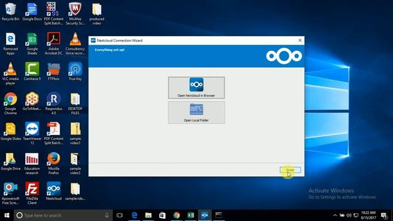Viewport: 393px width, 221px height.
Task: Click the taskbar clock and date
Action: (x=368, y=215)
